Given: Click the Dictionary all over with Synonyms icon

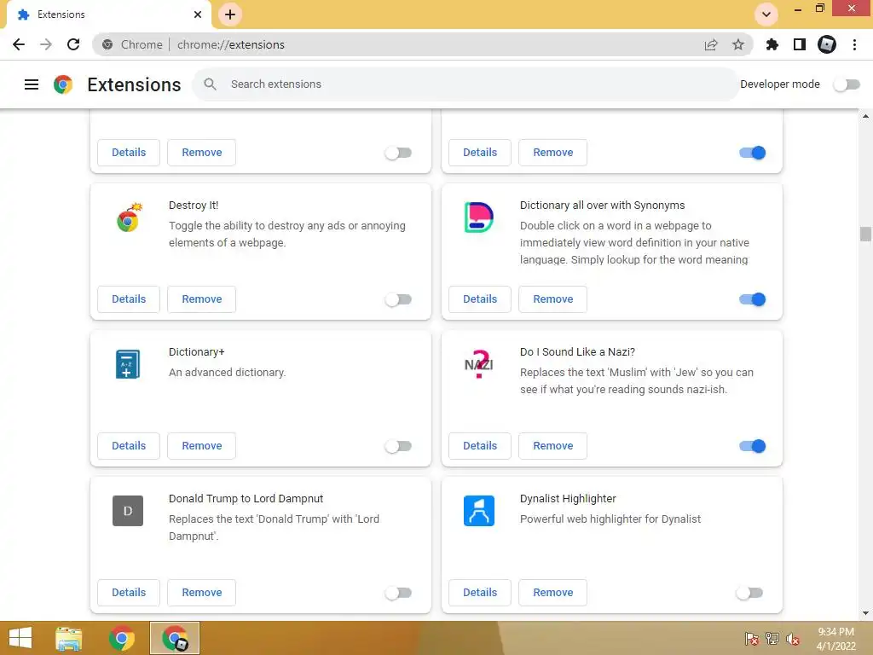Looking at the screenshot, I should pyautogui.click(x=479, y=217).
